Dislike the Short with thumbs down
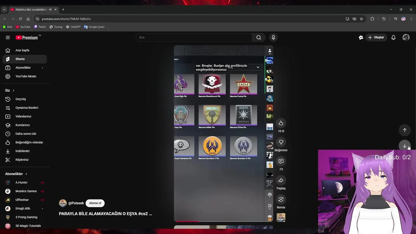 (x=281, y=142)
